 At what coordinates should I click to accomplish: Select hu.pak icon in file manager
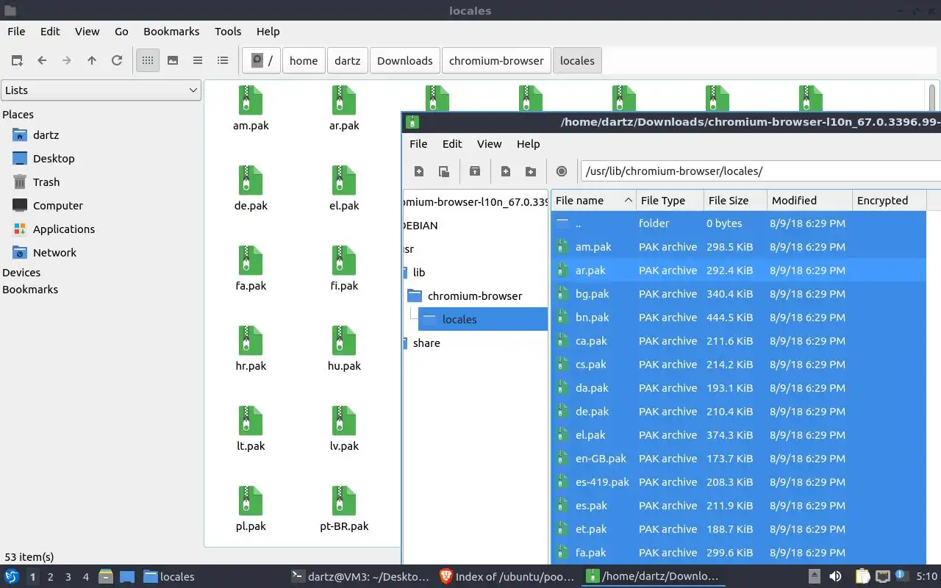coord(344,348)
